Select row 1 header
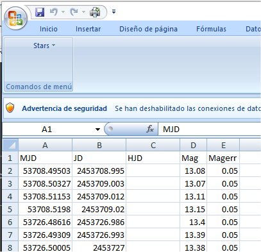The height and width of the screenshot is (252, 261). coord(10,158)
